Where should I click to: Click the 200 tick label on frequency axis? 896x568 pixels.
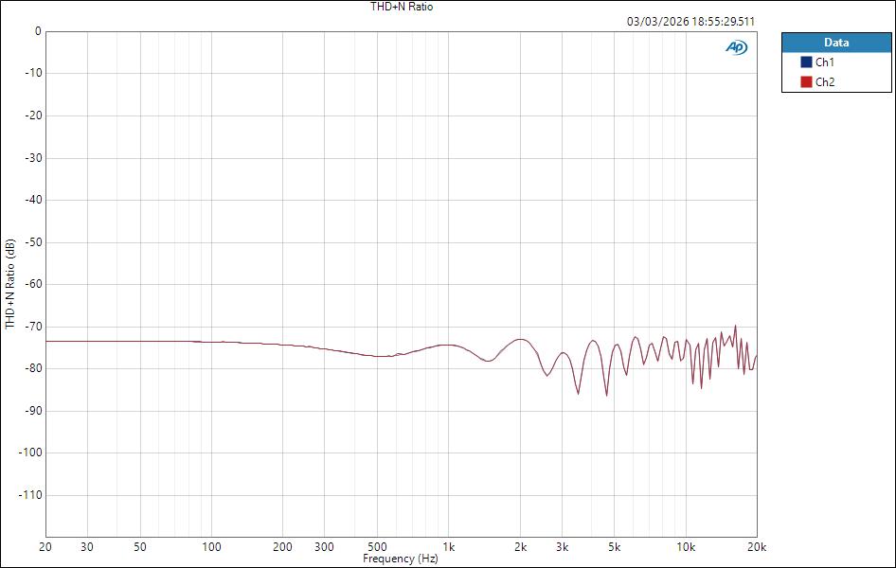tap(282, 547)
